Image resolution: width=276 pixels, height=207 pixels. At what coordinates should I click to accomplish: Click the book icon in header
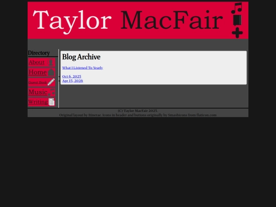[237, 20]
